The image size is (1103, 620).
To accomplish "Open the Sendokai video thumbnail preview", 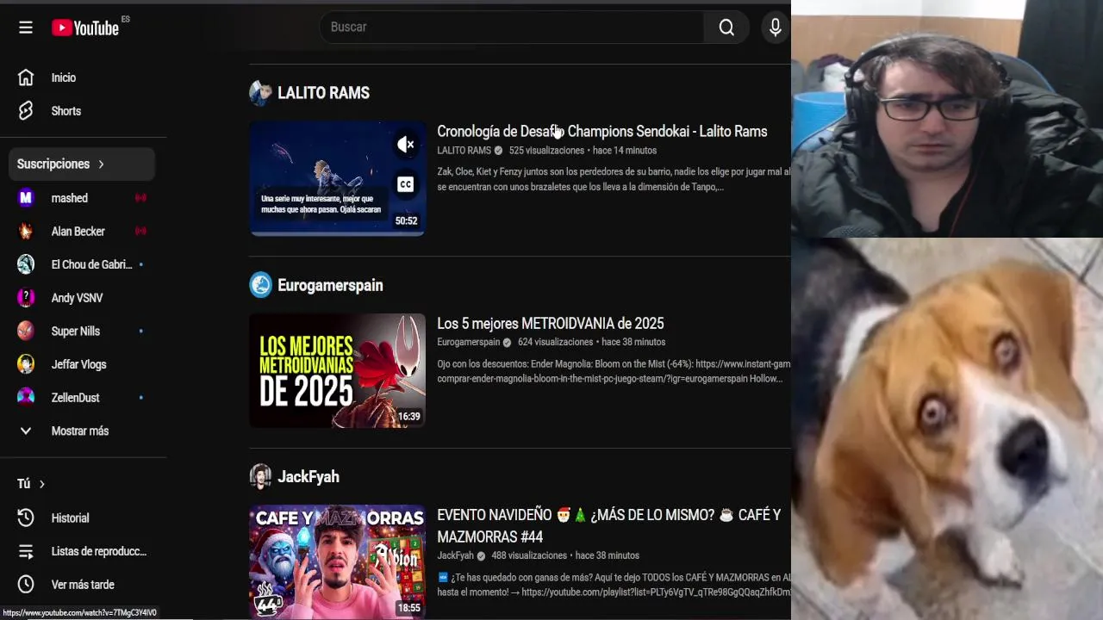I will tap(337, 178).
